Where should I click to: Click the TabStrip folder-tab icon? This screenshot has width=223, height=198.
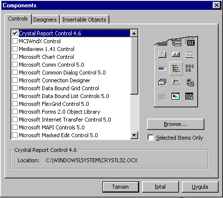coord(162,54)
